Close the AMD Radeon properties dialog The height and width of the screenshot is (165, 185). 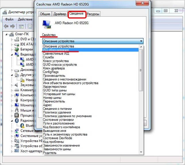coord(142,3)
